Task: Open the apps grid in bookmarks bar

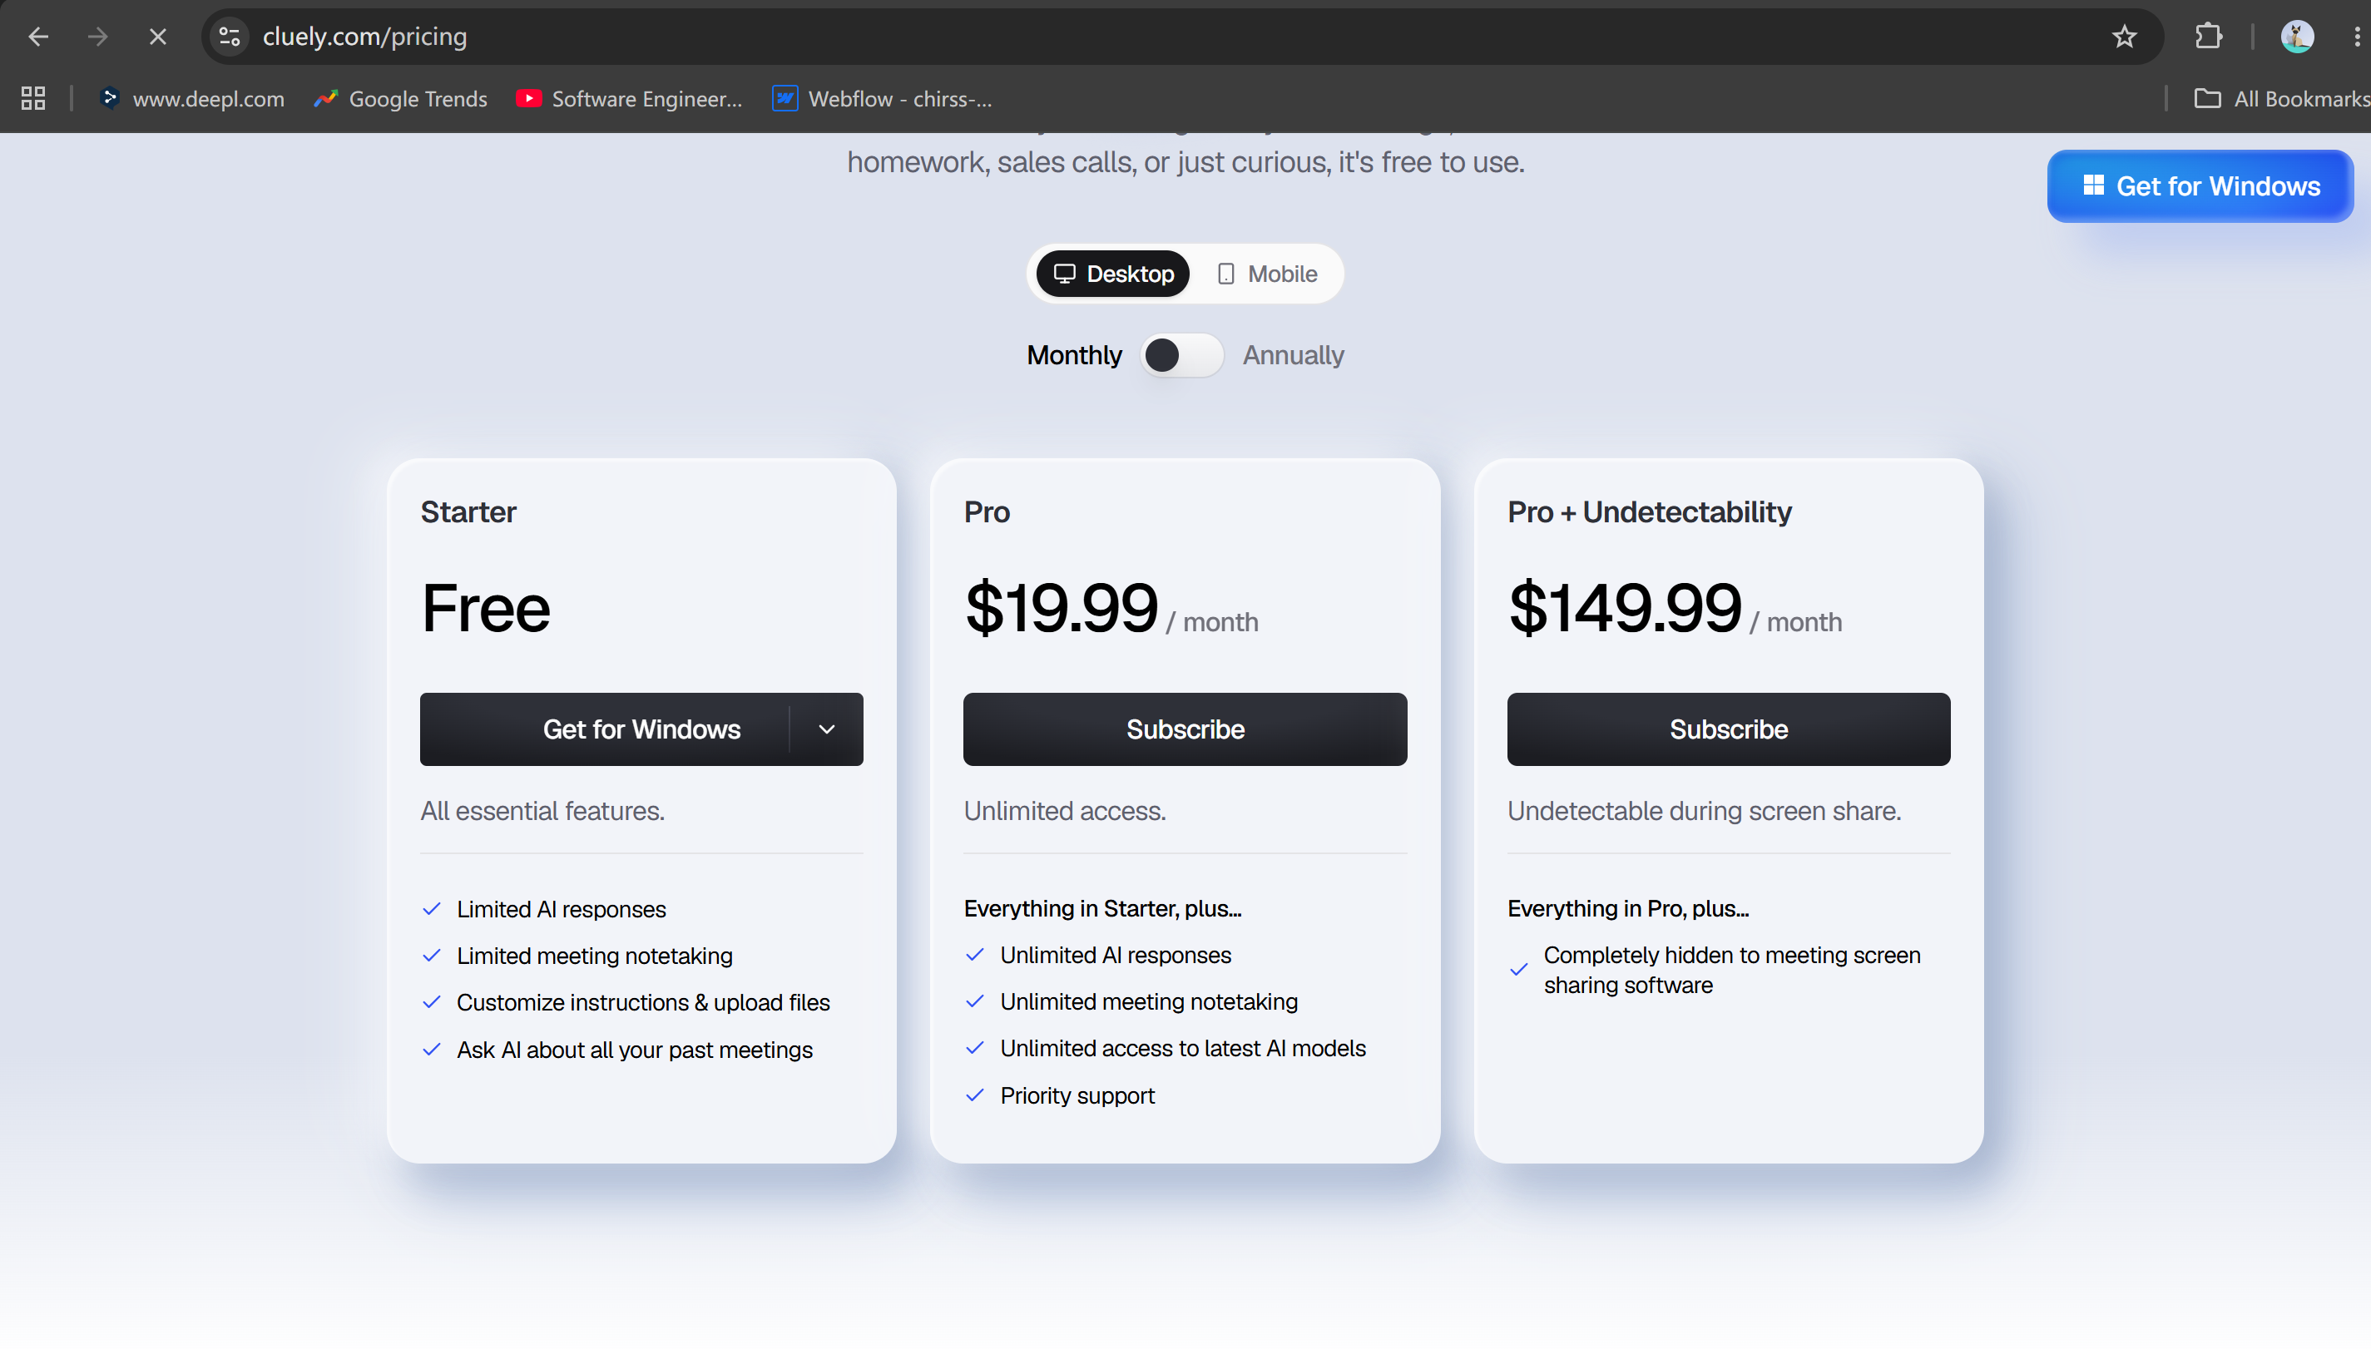Action: 33,98
